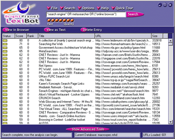Click status icon for 'A collection of (mainly)' row
Screen dimensions: 175x139
[5, 41]
